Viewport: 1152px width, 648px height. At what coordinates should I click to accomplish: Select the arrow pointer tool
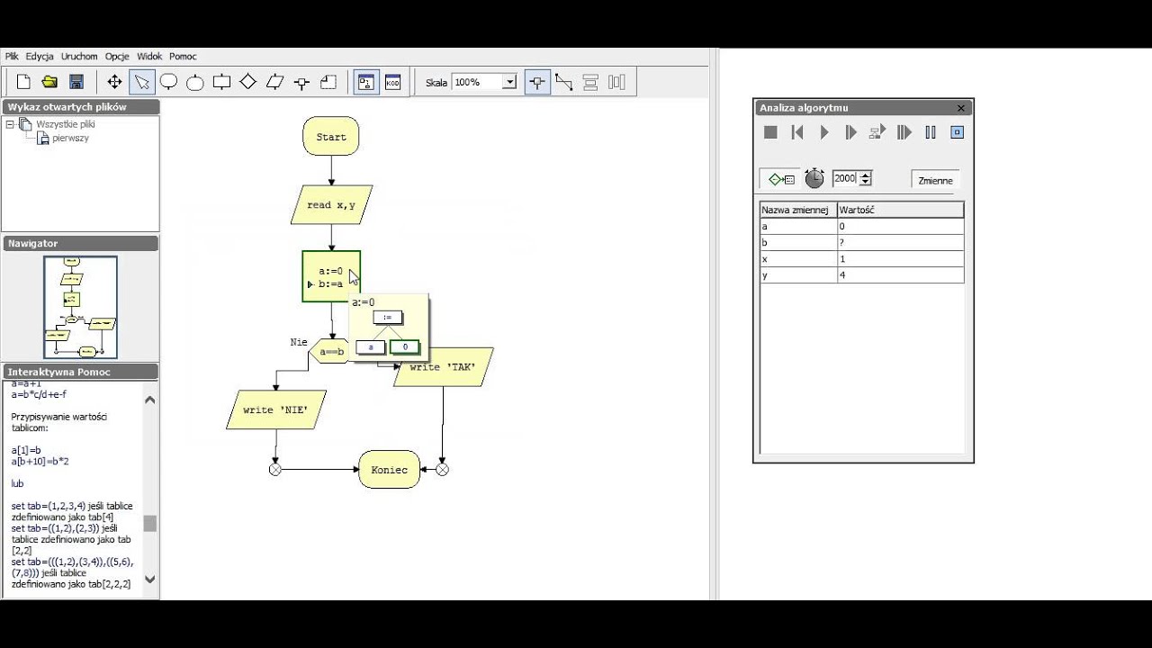click(x=142, y=82)
